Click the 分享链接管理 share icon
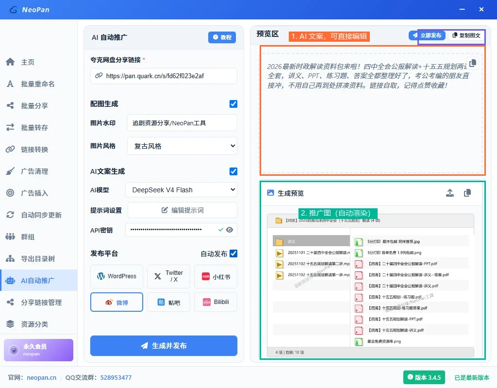 10,303
